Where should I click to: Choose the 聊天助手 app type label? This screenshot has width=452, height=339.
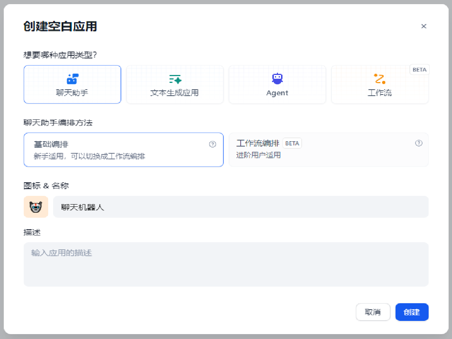click(x=72, y=93)
